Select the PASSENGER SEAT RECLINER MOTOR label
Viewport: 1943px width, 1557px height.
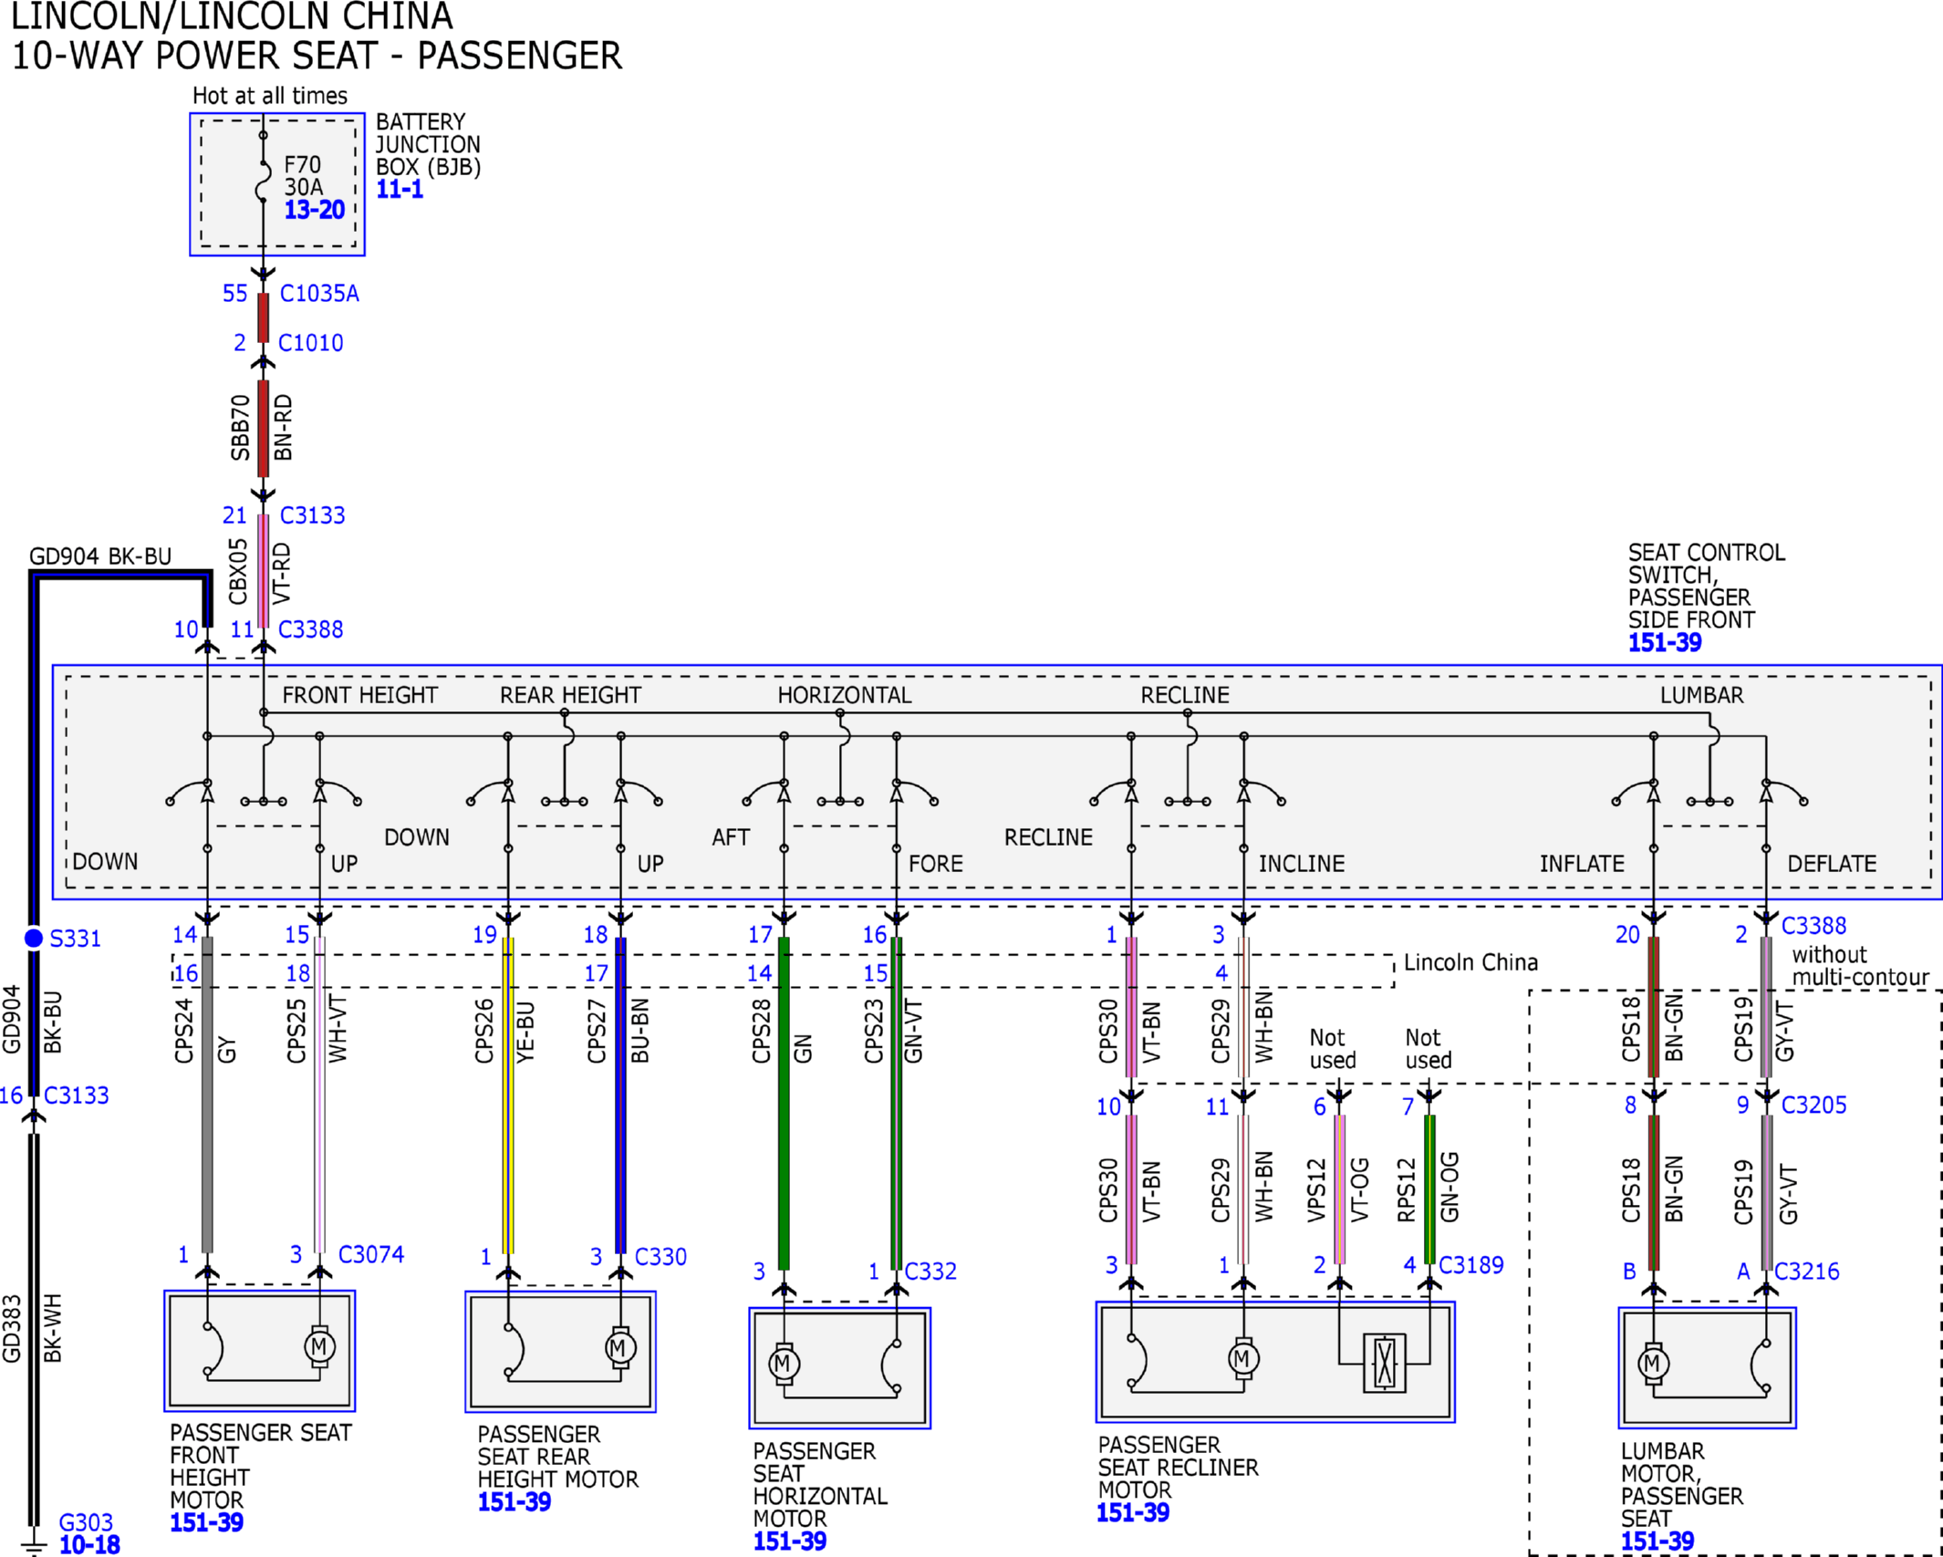tap(1178, 1467)
